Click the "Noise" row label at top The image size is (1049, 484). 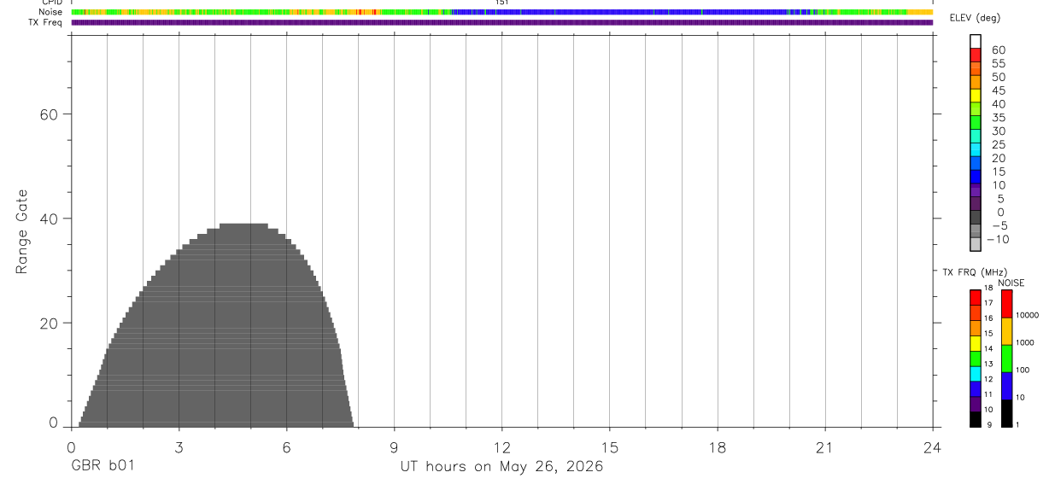pyautogui.click(x=52, y=12)
